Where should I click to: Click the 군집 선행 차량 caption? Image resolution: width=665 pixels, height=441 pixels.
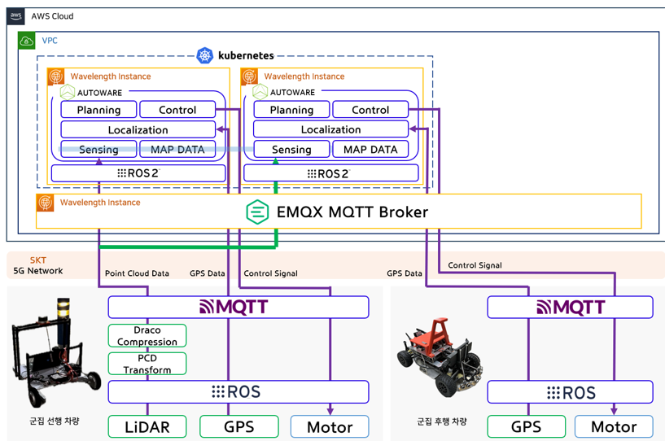click(x=55, y=421)
